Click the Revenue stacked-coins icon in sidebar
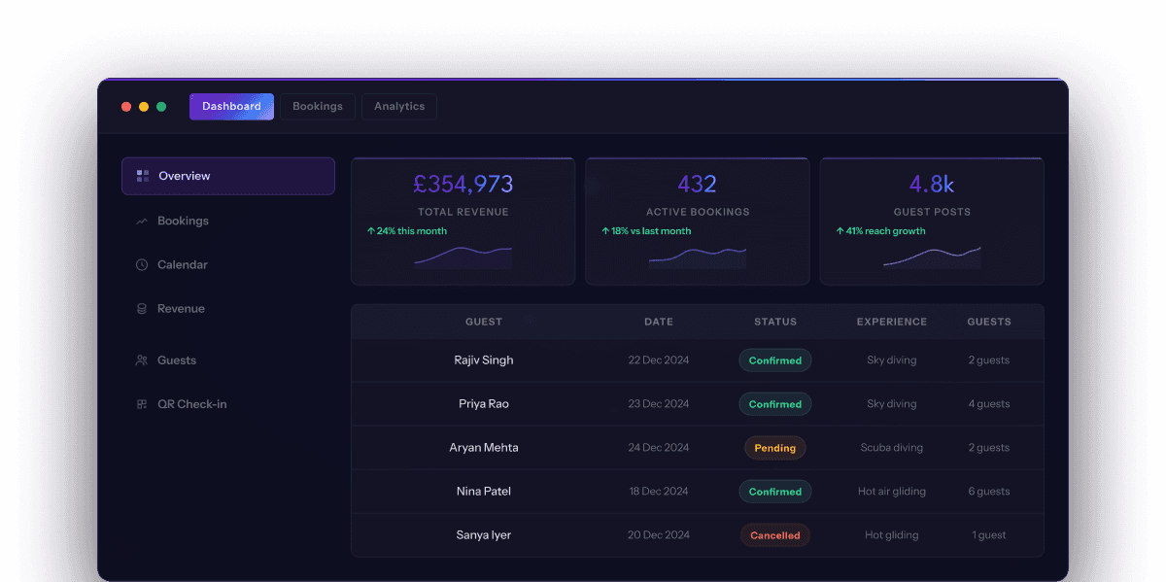This screenshot has height=582, width=1166. coord(142,309)
